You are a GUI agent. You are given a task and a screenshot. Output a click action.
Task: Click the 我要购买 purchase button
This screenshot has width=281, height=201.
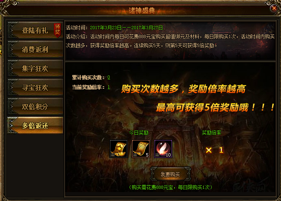170,174
